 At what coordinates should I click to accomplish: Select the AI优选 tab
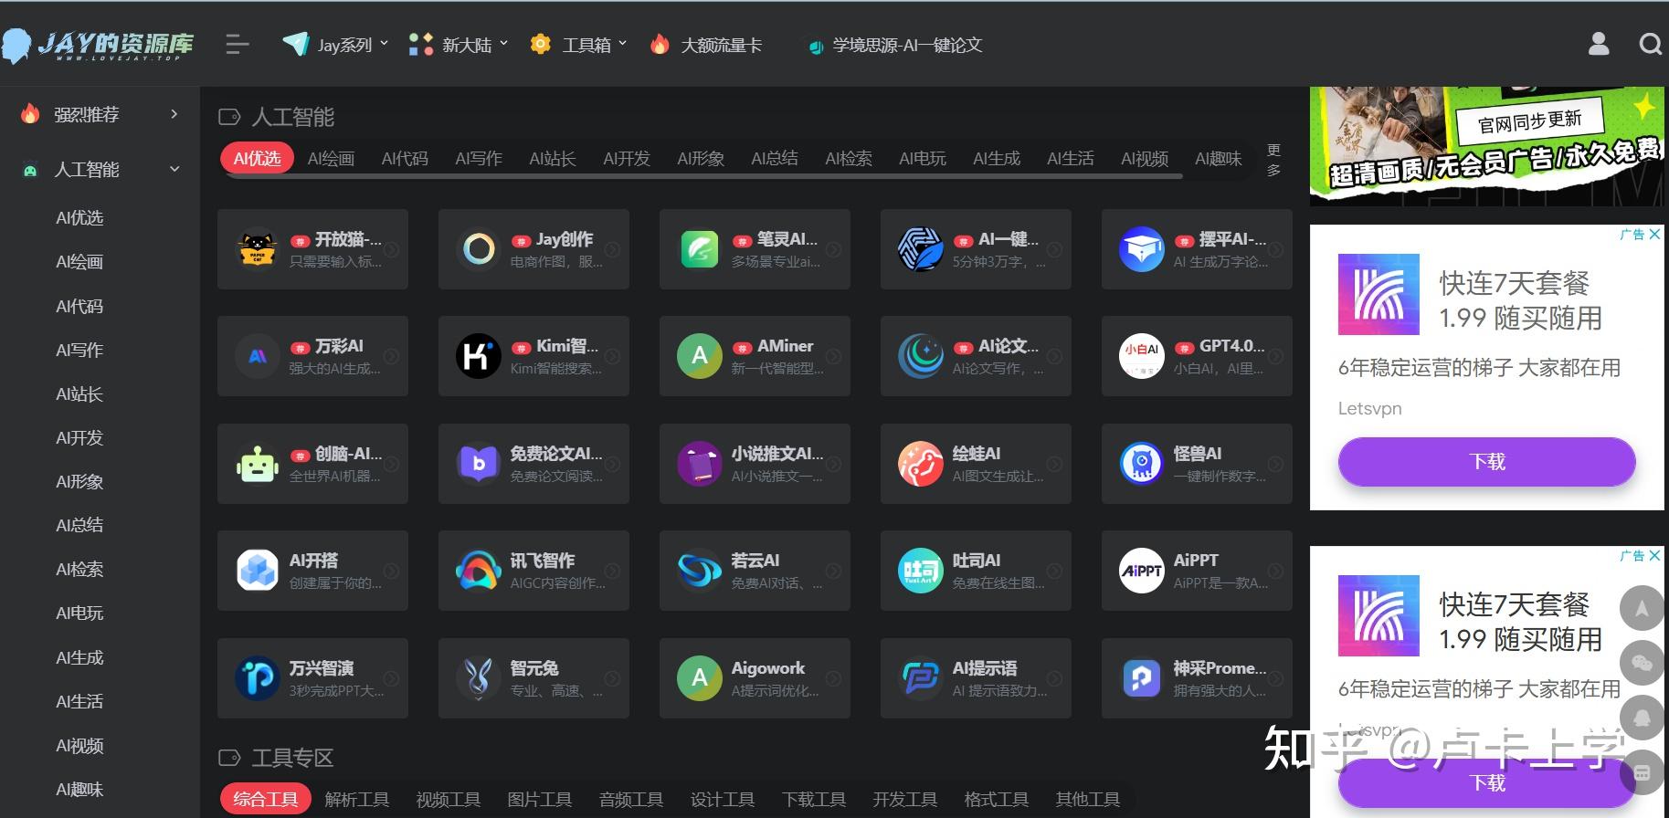257,158
